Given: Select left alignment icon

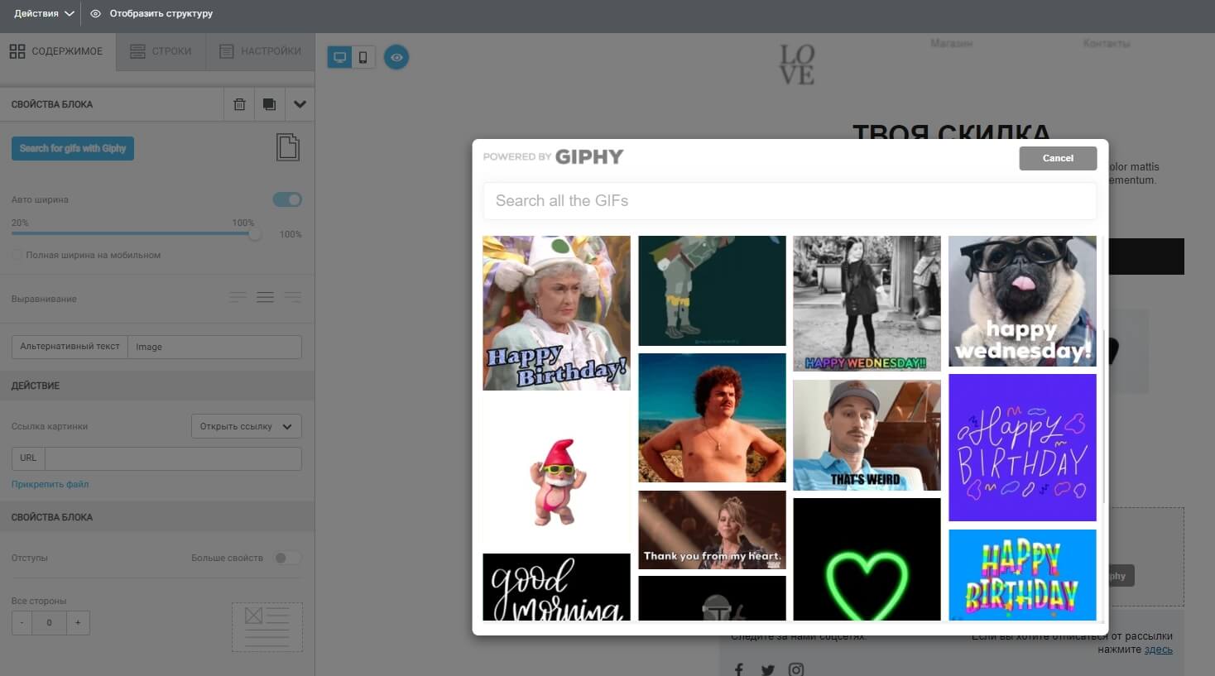Looking at the screenshot, I should [x=238, y=297].
